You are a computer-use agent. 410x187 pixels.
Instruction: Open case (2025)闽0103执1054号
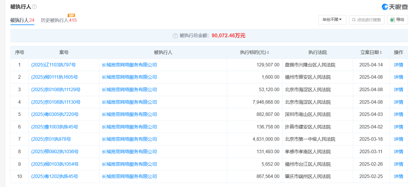tap(55, 164)
